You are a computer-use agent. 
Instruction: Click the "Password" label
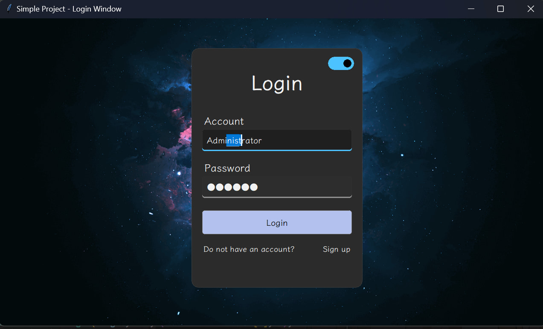pyautogui.click(x=227, y=168)
